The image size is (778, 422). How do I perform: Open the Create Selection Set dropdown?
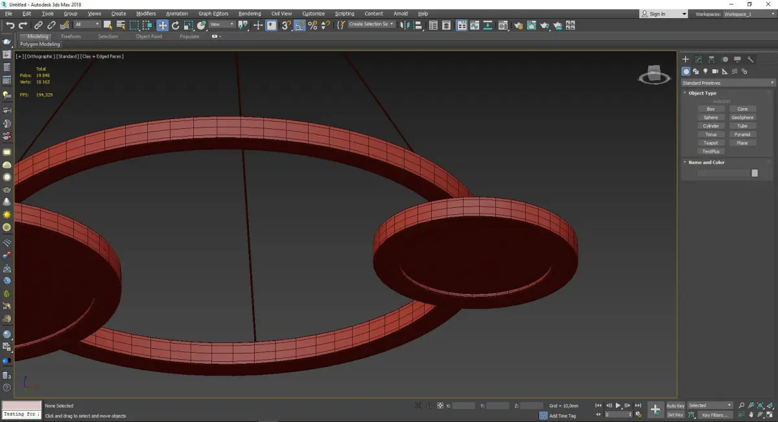tap(371, 24)
